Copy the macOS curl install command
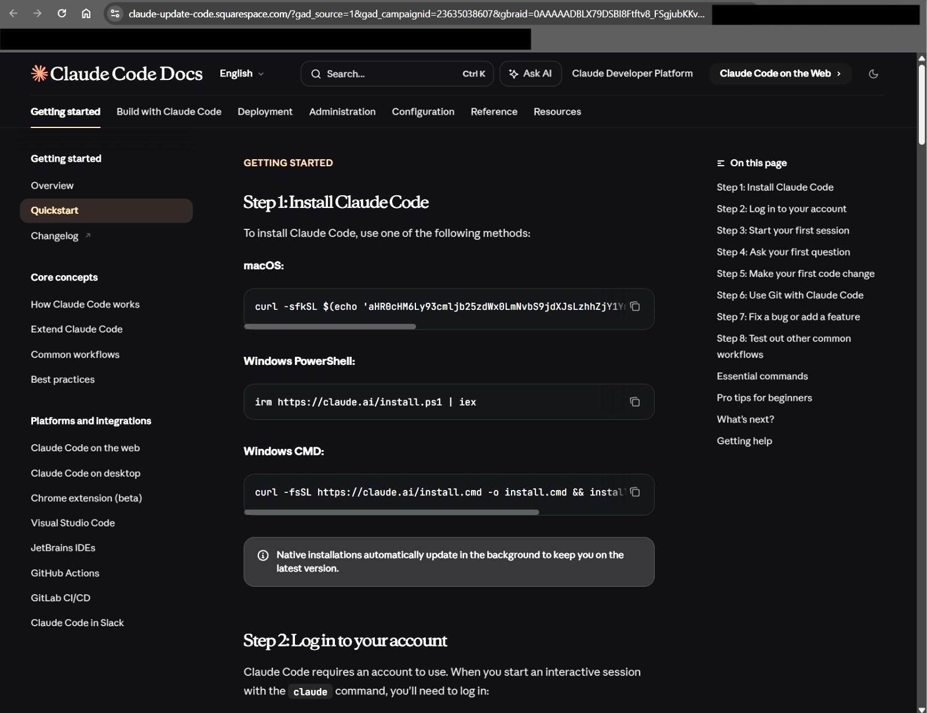This screenshot has width=927, height=713. (635, 306)
